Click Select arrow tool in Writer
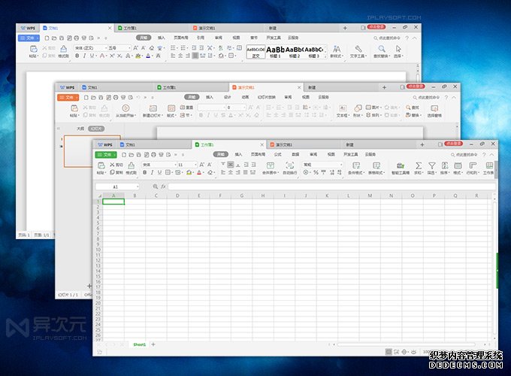The width and height of the screenshot is (511, 376). 398,49
